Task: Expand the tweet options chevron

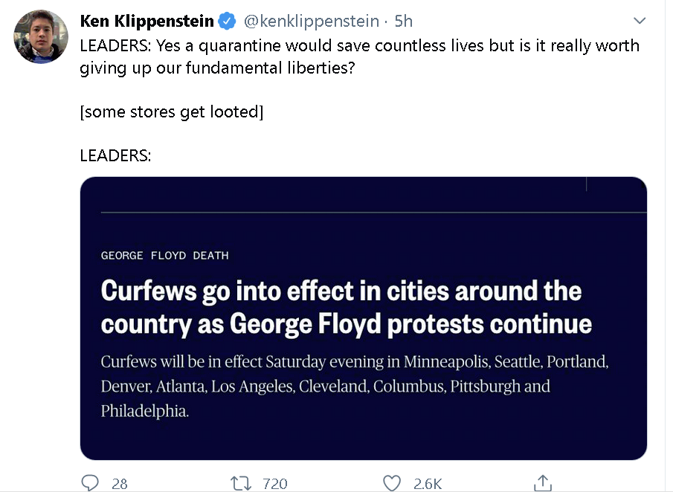Action: click(x=640, y=21)
